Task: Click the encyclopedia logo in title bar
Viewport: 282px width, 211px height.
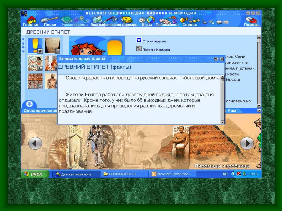Action: (24, 13)
